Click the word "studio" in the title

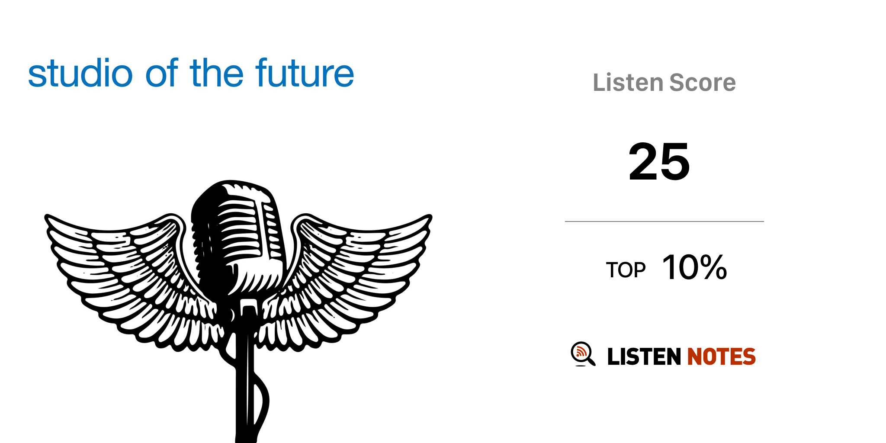(x=80, y=73)
